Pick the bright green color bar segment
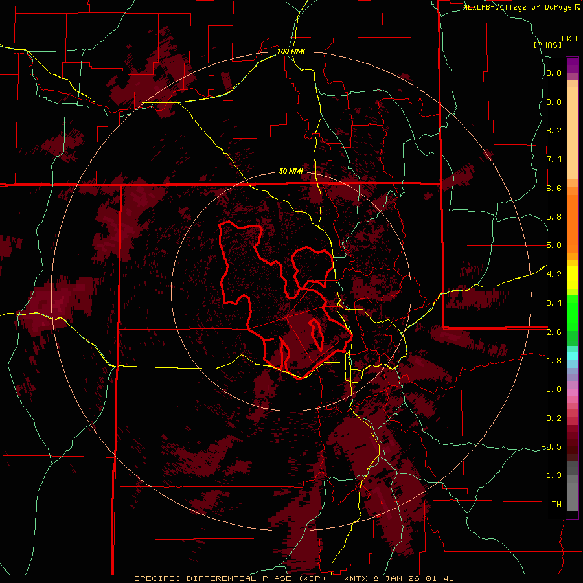 tap(572, 312)
